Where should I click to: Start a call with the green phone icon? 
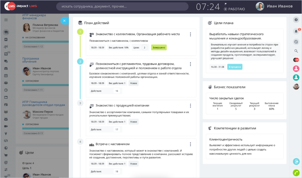(x=296, y=173)
